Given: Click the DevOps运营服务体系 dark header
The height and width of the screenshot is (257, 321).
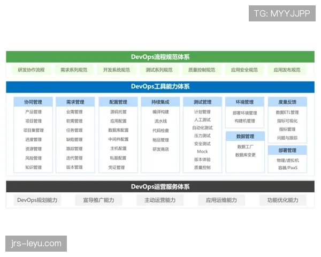Looking at the screenshot, I should 160,186.
